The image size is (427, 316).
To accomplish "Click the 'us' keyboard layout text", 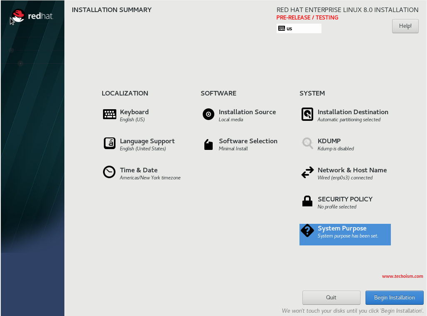I will (289, 29).
